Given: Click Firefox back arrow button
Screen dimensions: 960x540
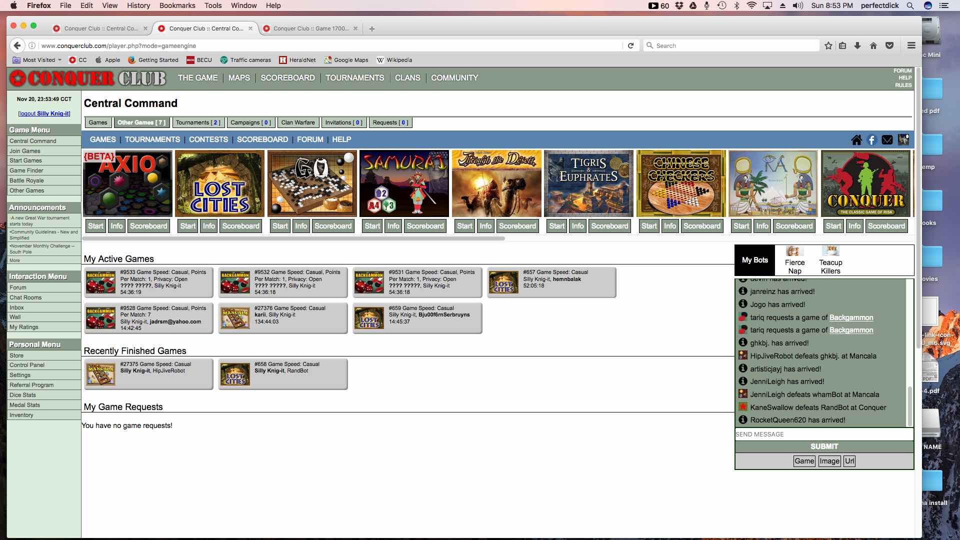Looking at the screenshot, I should point(17,45).
